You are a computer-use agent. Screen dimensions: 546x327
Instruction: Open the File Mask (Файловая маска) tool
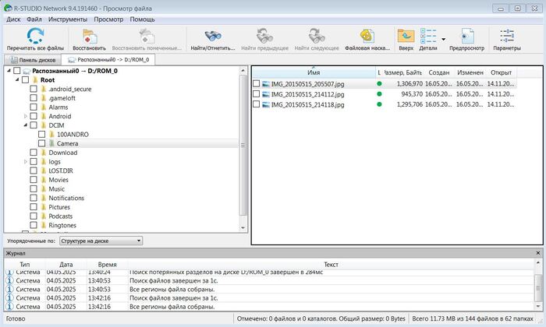[x=367, y=36]
